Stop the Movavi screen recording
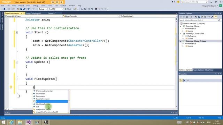 (x=61, y=2)
